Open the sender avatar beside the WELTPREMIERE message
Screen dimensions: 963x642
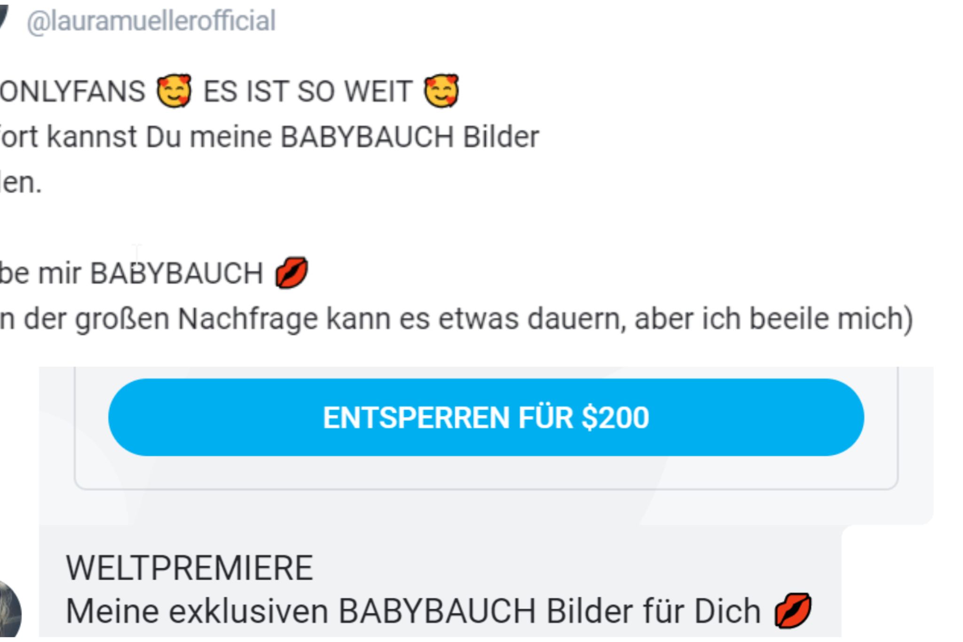tap(9, 611)
